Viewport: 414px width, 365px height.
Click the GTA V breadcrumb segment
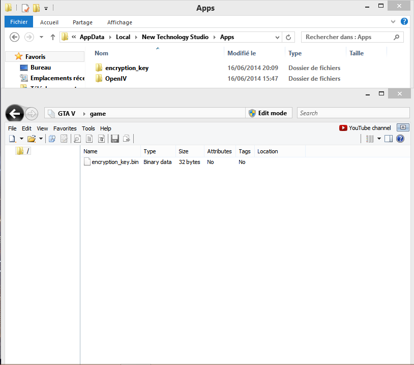coord(67,114)
